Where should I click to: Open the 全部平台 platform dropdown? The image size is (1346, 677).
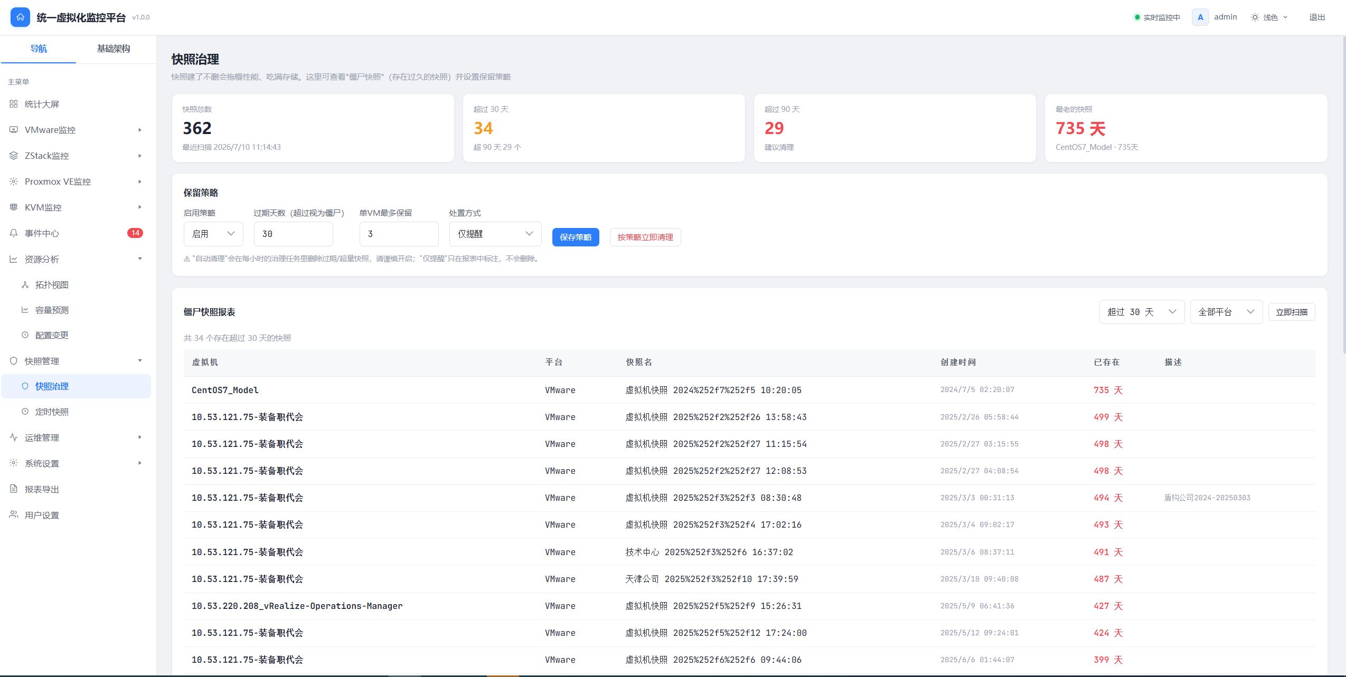click(1226, 312)
